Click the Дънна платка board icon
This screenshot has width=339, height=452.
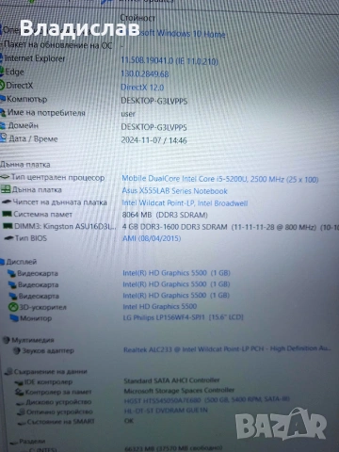pyautogui.click(x=6, y=189)
